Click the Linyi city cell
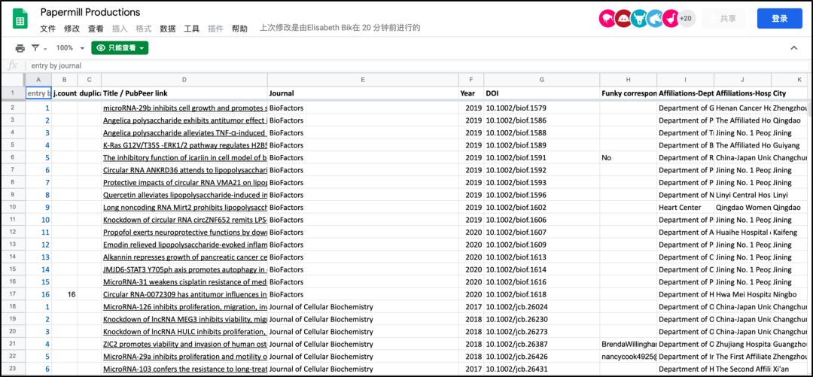 point(789,196)
